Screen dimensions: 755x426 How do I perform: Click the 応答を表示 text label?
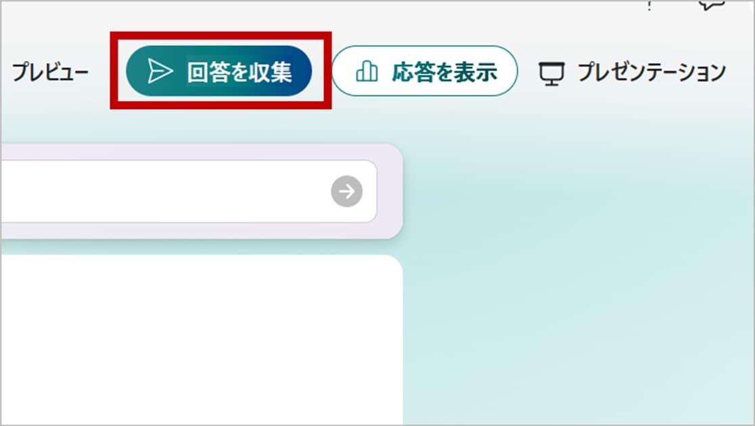(444, 72)
